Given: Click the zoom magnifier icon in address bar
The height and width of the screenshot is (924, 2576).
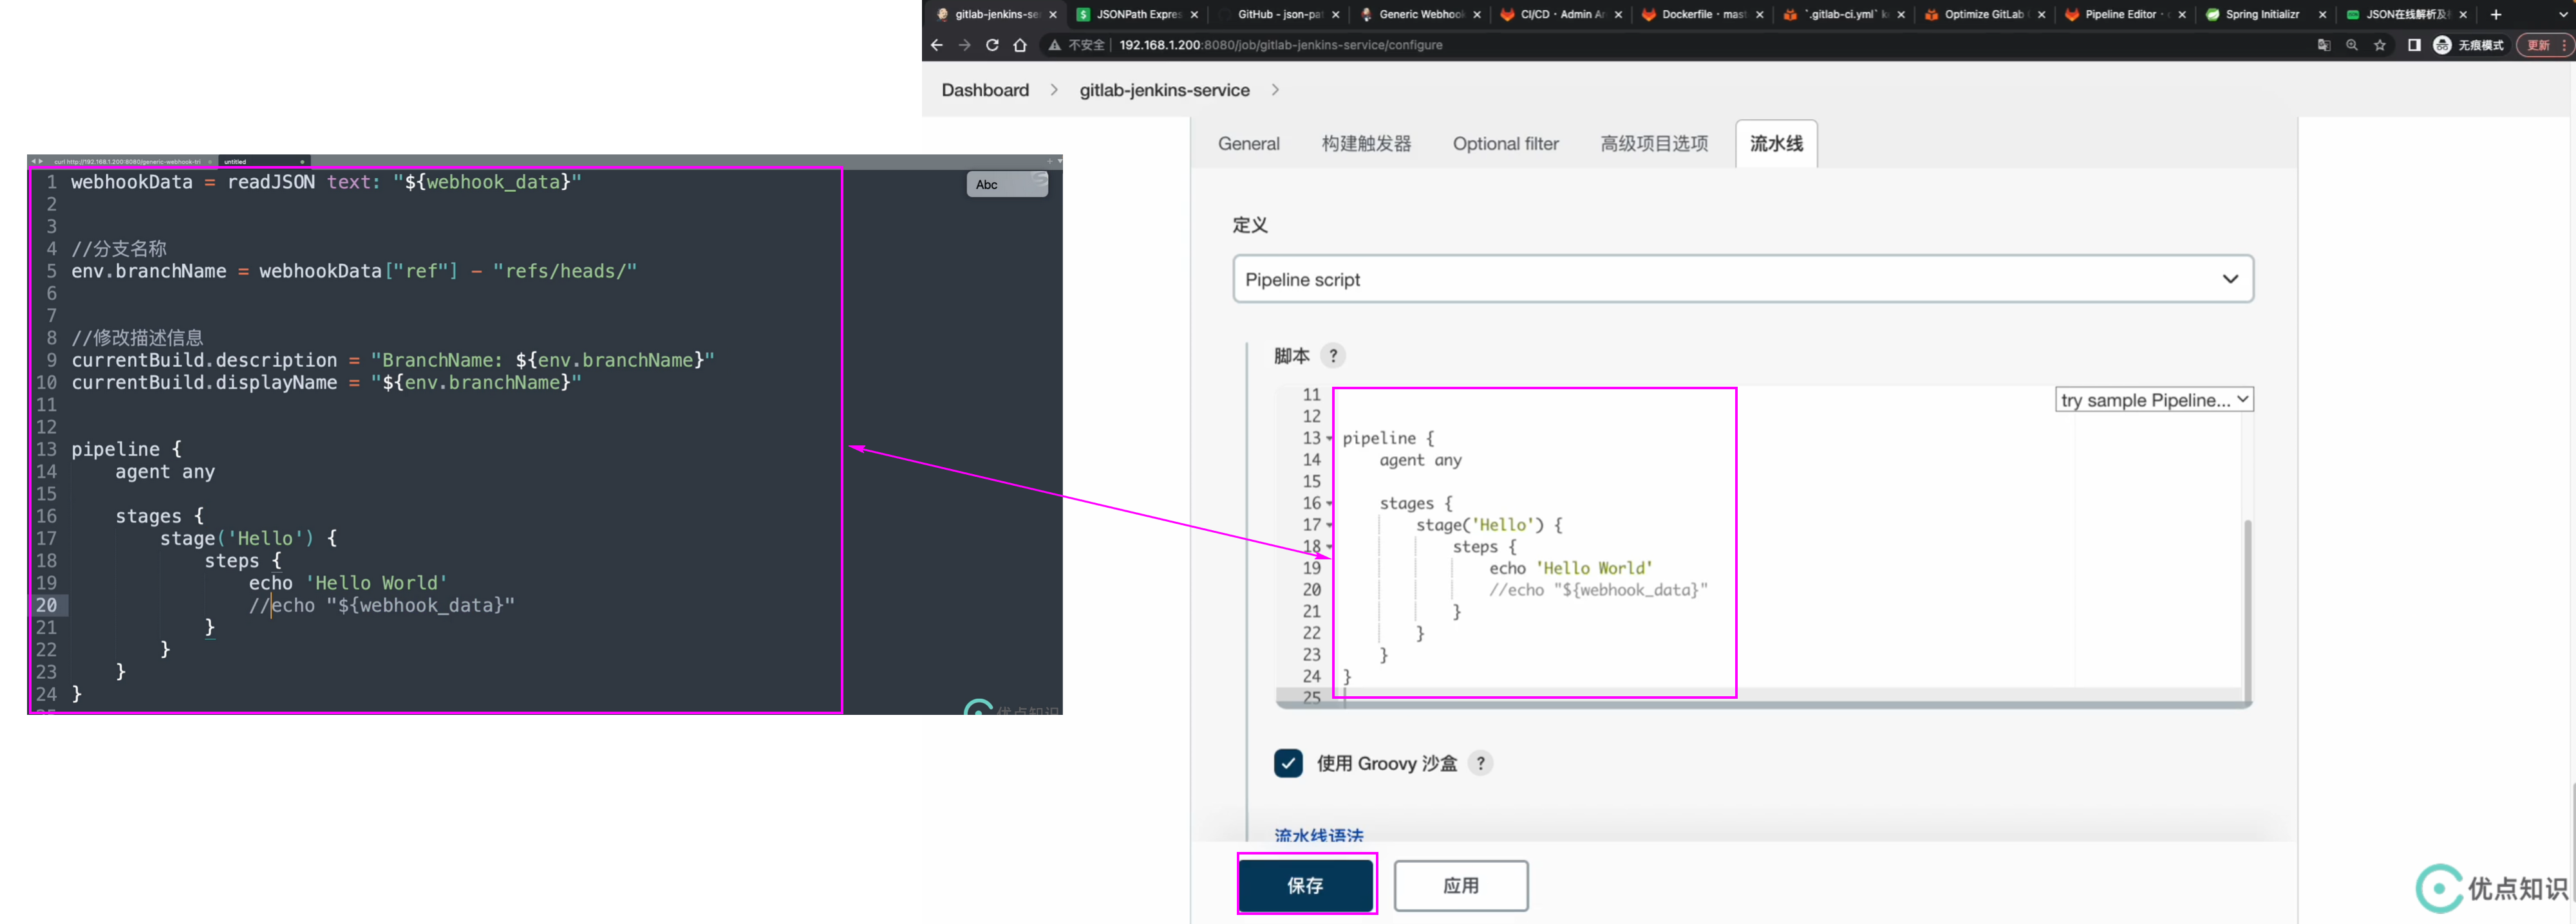Looking at the screenshot, I should click(2352, 45).
